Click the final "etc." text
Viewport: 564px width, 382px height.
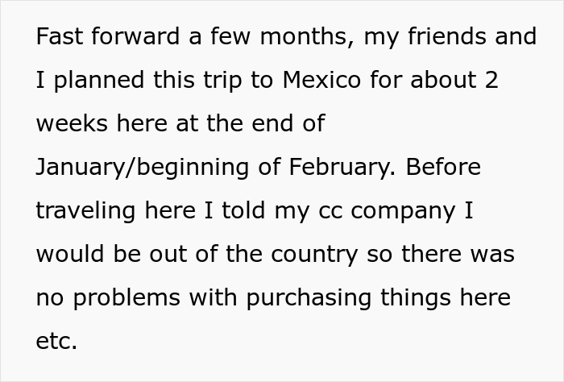click(x=56, y=342)
